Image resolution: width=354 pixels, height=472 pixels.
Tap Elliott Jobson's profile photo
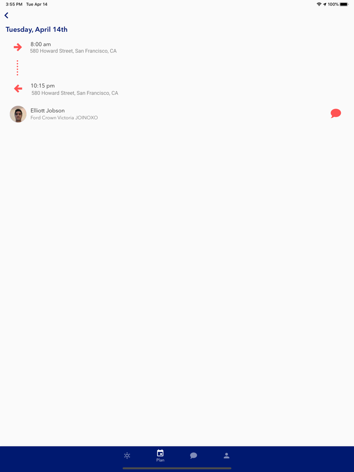18,114
